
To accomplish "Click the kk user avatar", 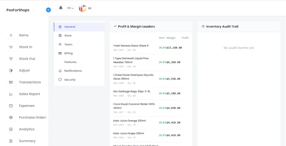I will 83,8.
